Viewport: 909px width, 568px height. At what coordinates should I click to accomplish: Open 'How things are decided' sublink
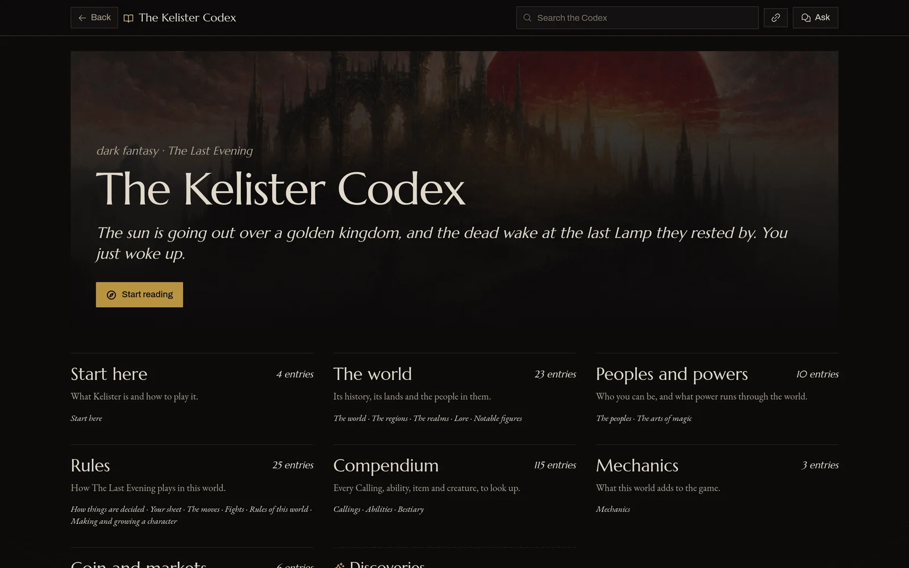[108, 509]
